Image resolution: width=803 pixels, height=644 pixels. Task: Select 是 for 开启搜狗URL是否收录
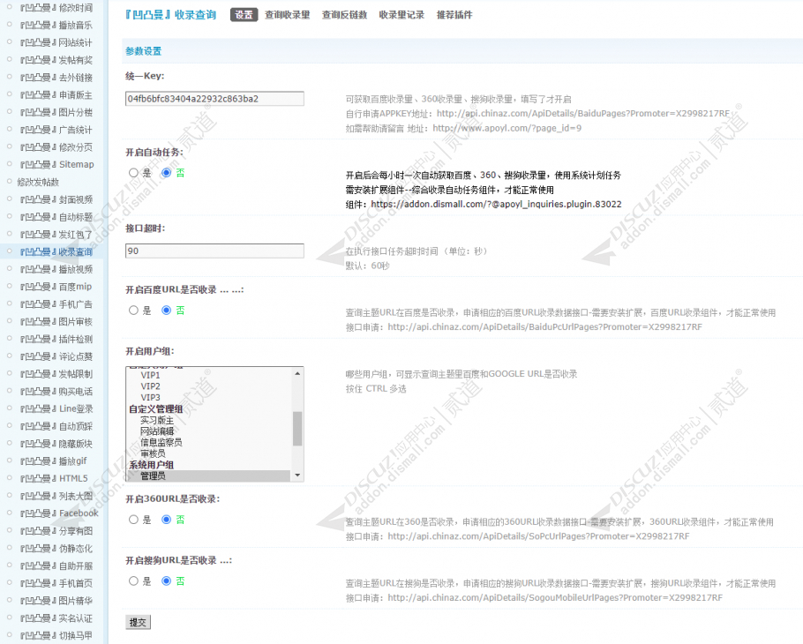(x=133, y=581)
